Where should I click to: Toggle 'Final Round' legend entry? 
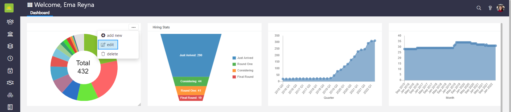tap(243, 77)
